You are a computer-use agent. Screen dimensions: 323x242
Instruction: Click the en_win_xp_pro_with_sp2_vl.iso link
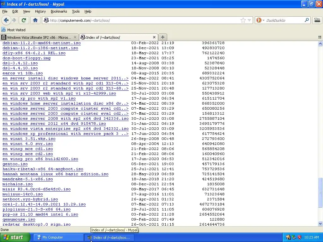[39, 98]
